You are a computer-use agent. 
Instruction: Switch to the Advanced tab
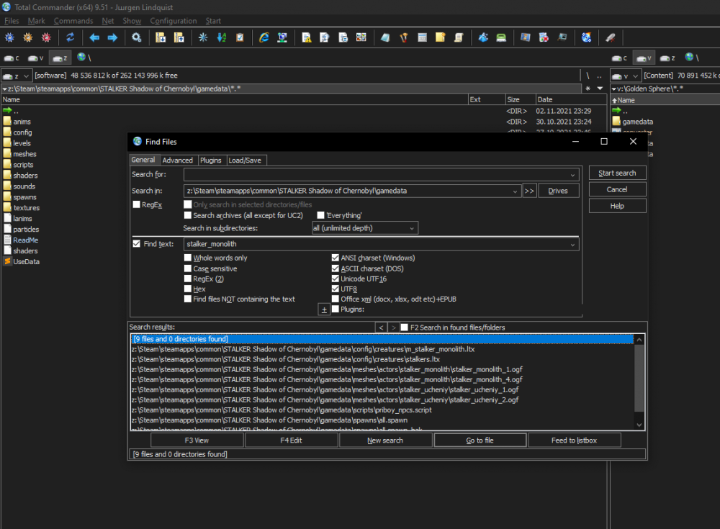177,160
